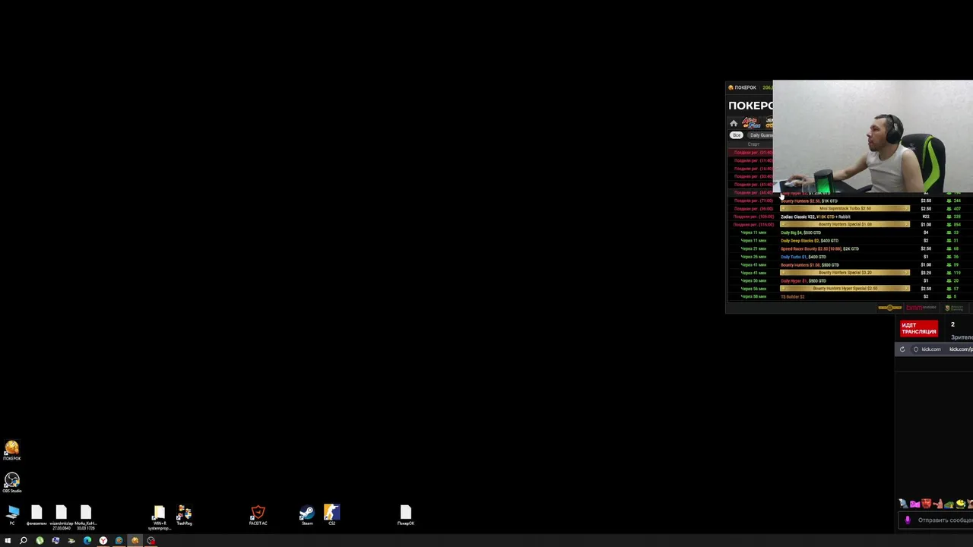This screenshot has height=547, width=973.
Task: Launch OBS Studio from the desktop
Action: 11,482
